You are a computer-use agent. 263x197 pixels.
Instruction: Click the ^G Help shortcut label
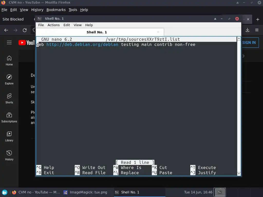pos(45,168)
